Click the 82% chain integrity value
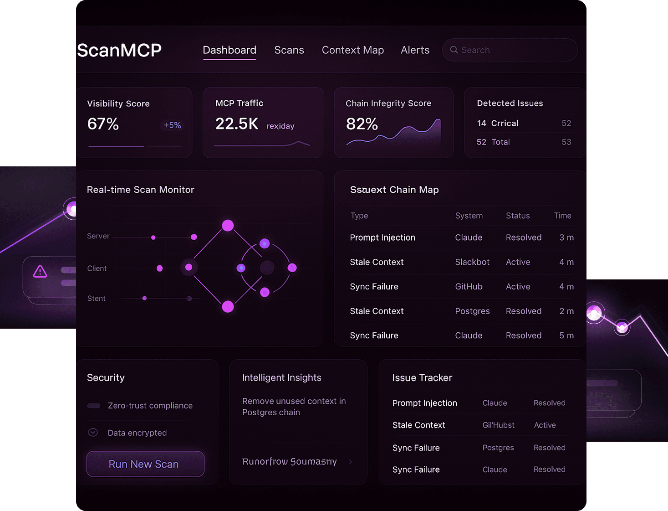Image resolution: width=668 pixels, height=511 pixels. 362,124
